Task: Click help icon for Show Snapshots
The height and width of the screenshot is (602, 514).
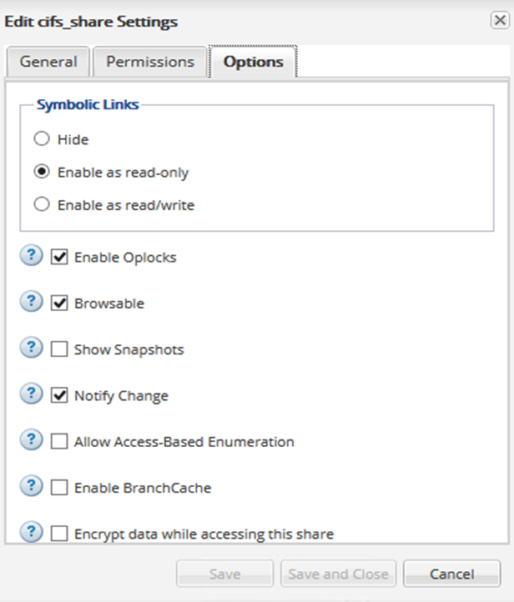Action: [x=30, y=348]
